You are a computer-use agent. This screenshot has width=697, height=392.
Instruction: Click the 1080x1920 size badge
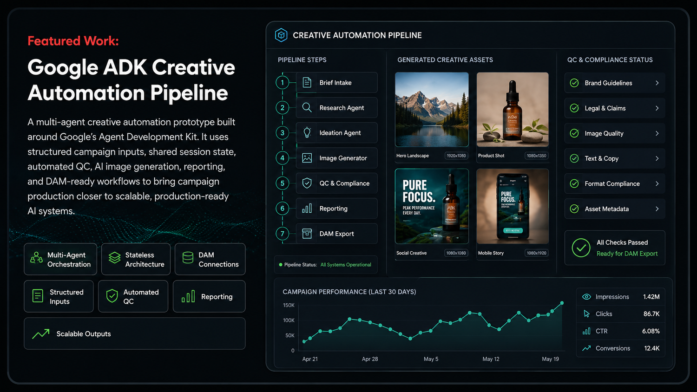click(x=537, y=253)
